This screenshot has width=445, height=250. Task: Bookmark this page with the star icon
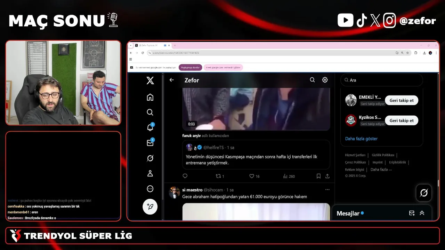[407, 53]
